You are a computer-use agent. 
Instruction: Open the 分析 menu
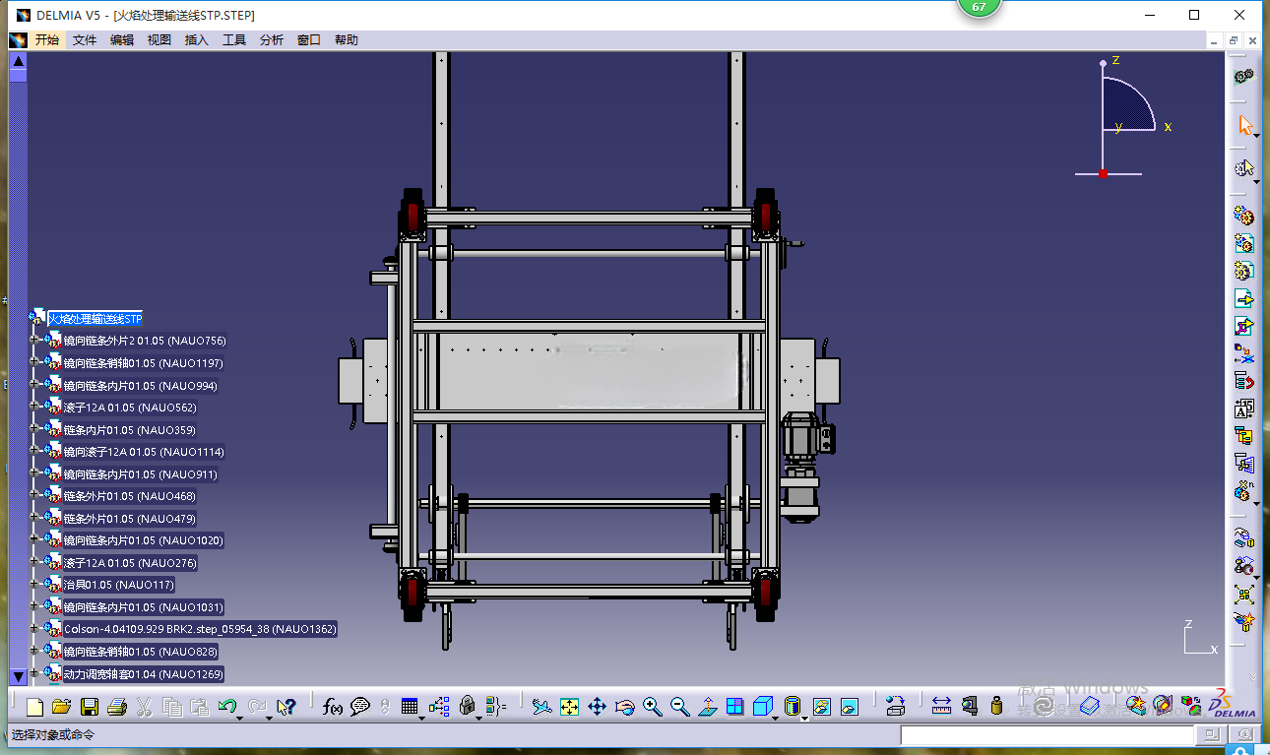[272, 40]
